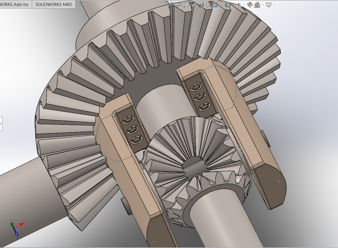Return to the Previous View
Viewport: 338px width, 248px height.
194,5
